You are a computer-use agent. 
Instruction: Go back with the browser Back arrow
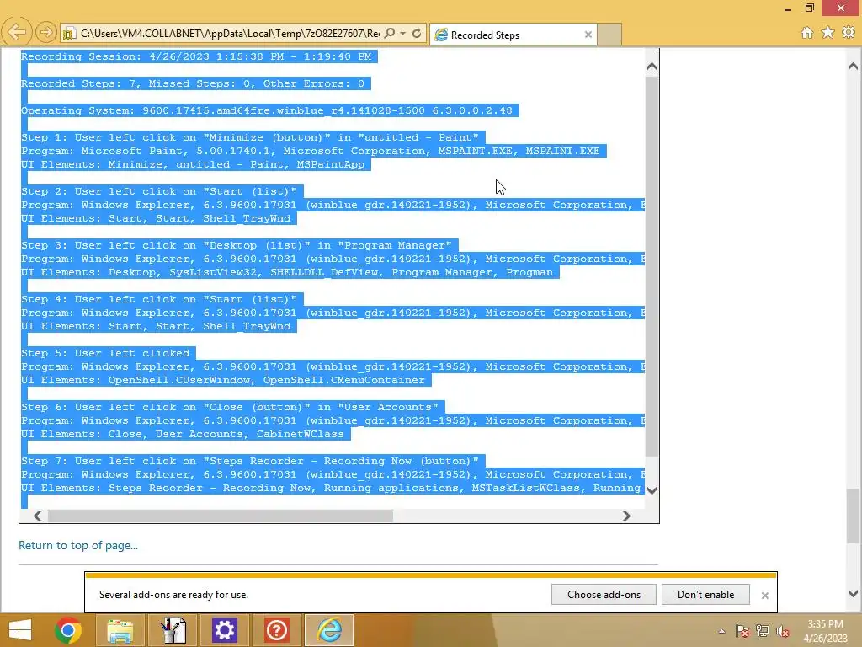17,33
